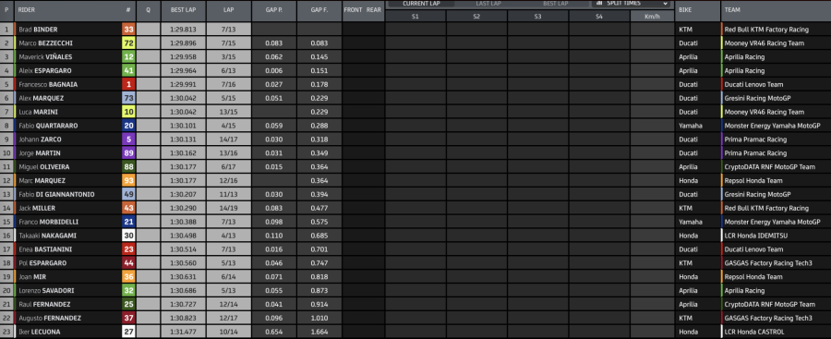Image resolution: width=831 pixels, height=339 pixels.
Task: Click the purple number 89 badge
Action: 128,153
